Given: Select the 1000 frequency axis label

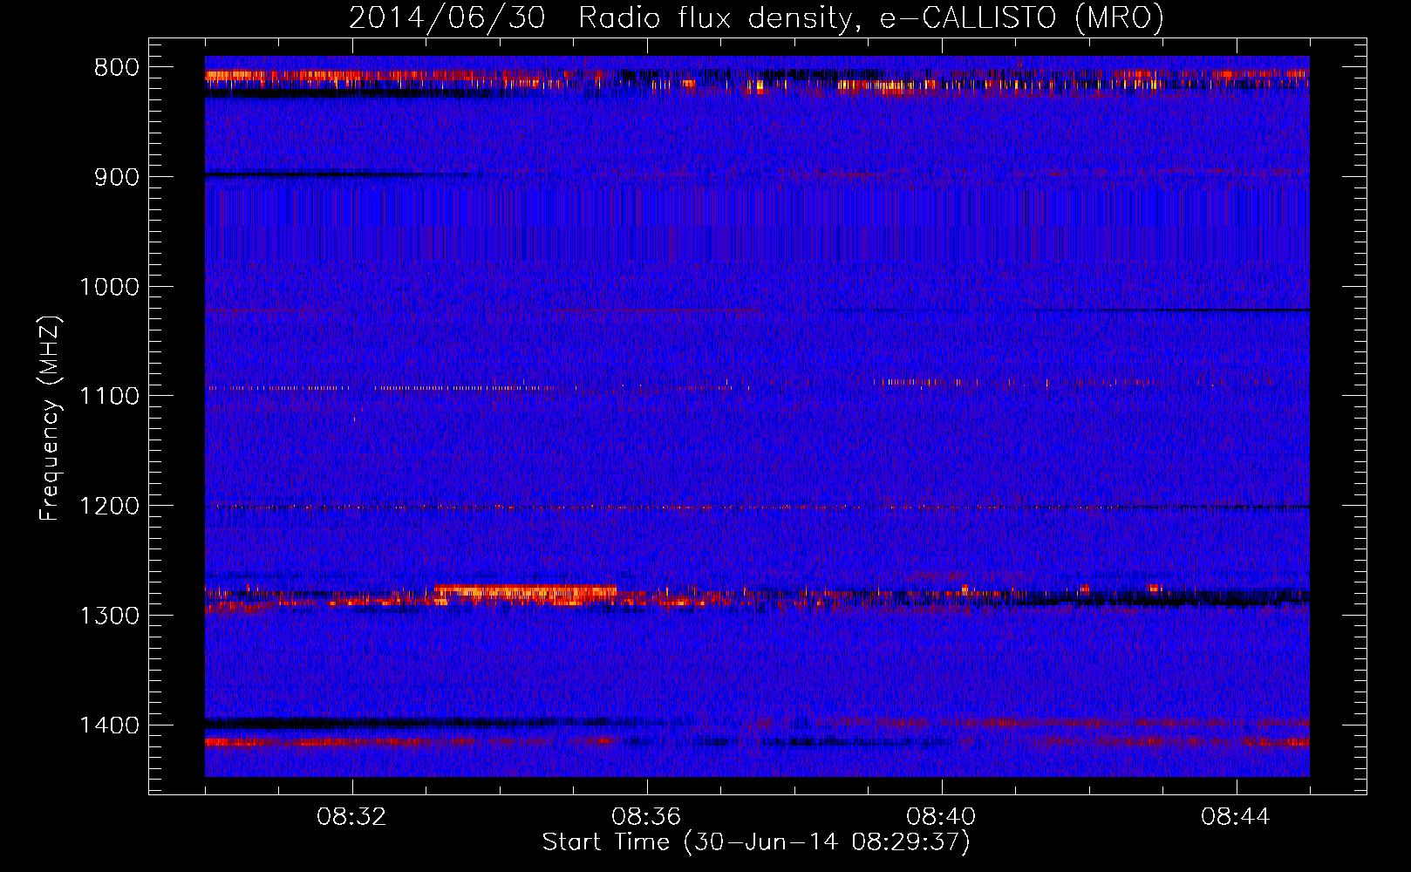Looking at the screenshot, I should [x=109, y=287].
